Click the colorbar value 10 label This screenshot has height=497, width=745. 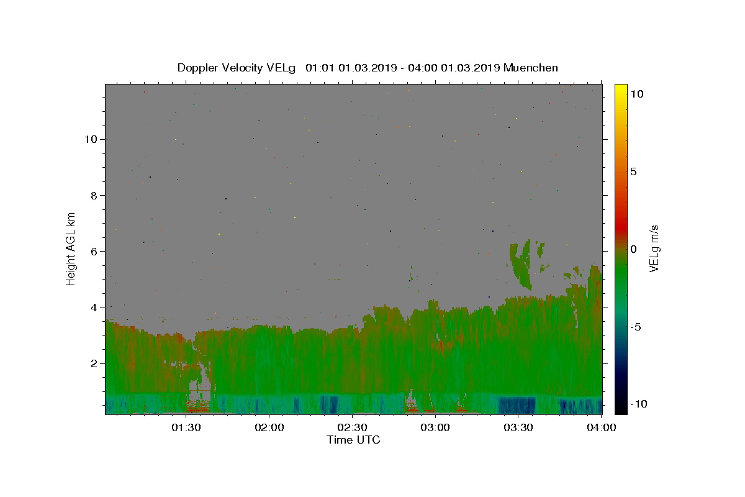tap(636, 93)
